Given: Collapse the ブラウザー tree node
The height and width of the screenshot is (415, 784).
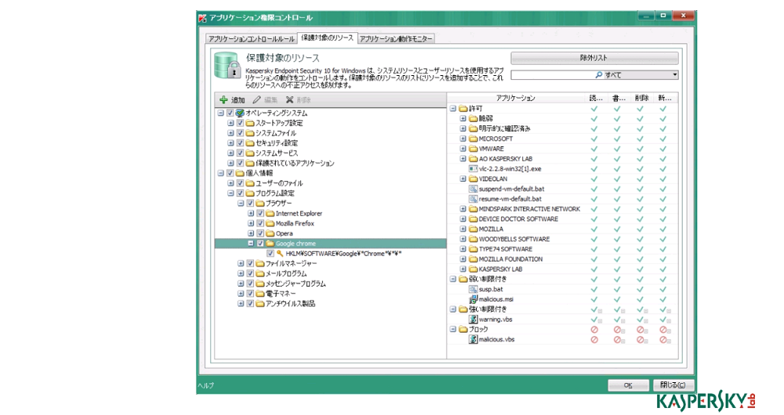Looking at the screenshot, I should point(241,204).
